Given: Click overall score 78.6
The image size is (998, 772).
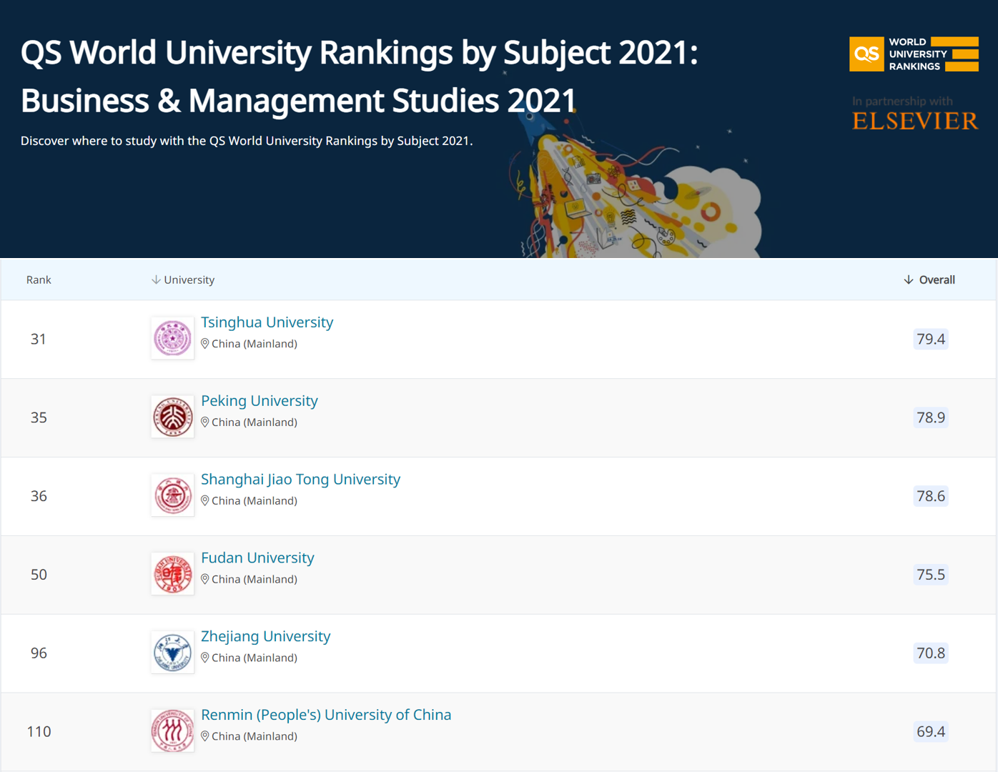Looking at the screenshot, I should click(931, 496).
